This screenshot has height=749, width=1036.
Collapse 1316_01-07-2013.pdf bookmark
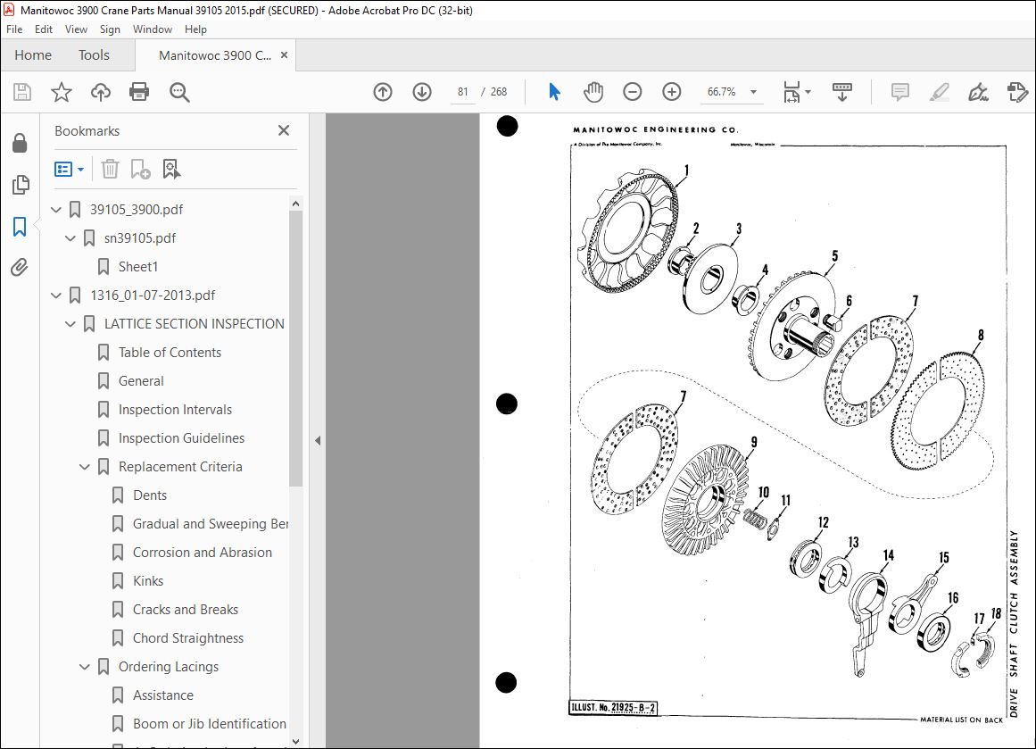tap(56, 295)
